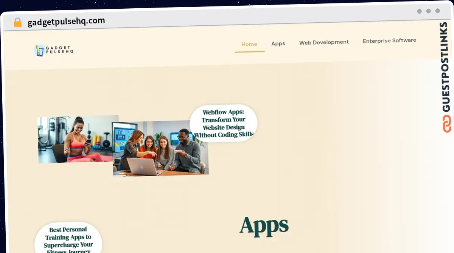Screen dimensions: 454x253
Task: Go to the Web Development section
Action: [324, 42]
